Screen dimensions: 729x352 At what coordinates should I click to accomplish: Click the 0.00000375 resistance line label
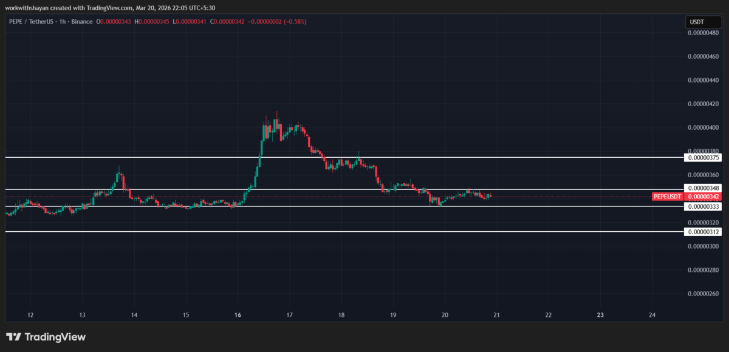point(702,157)
